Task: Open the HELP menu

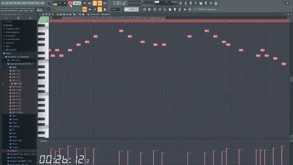Action: pyautogui.click(x=43, y=3)
